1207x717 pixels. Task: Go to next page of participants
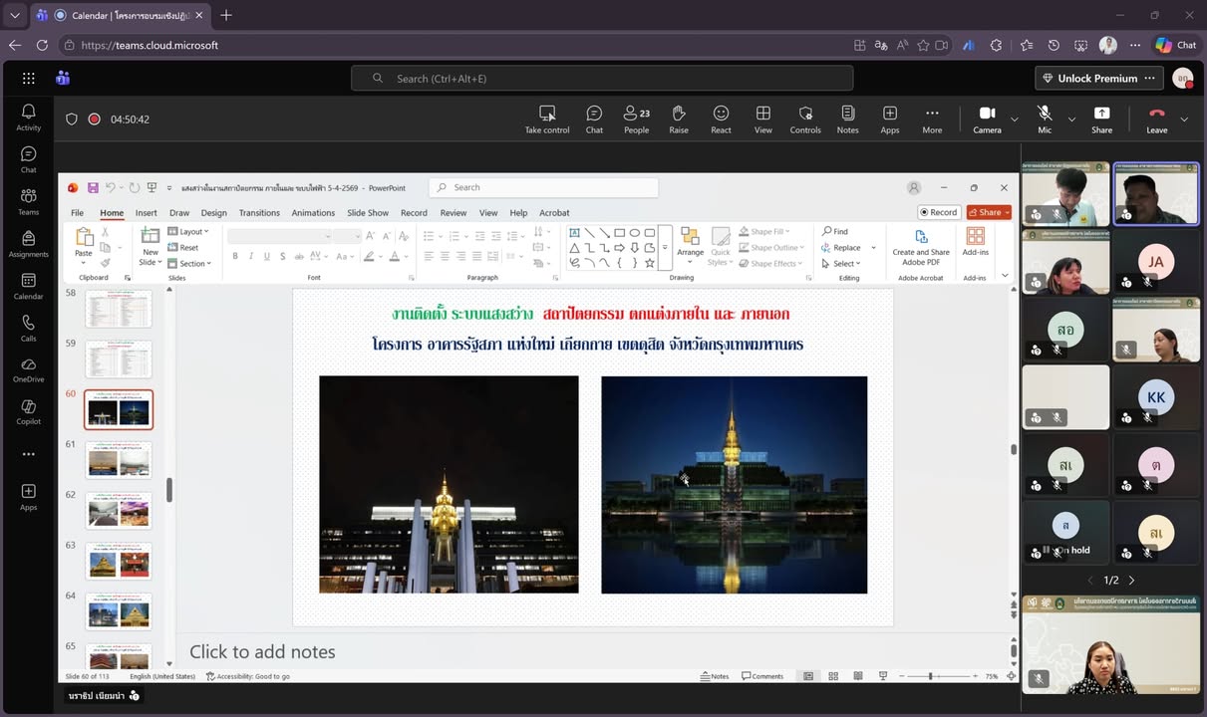(x=1131, y=580)
